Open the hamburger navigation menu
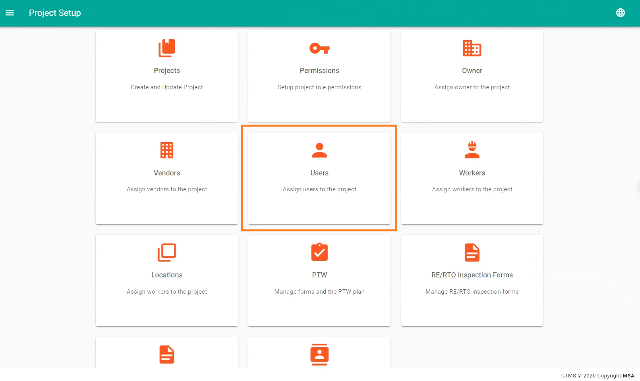Image resolution: width=640 pixels, height=381 pixels. pos(10,13)
